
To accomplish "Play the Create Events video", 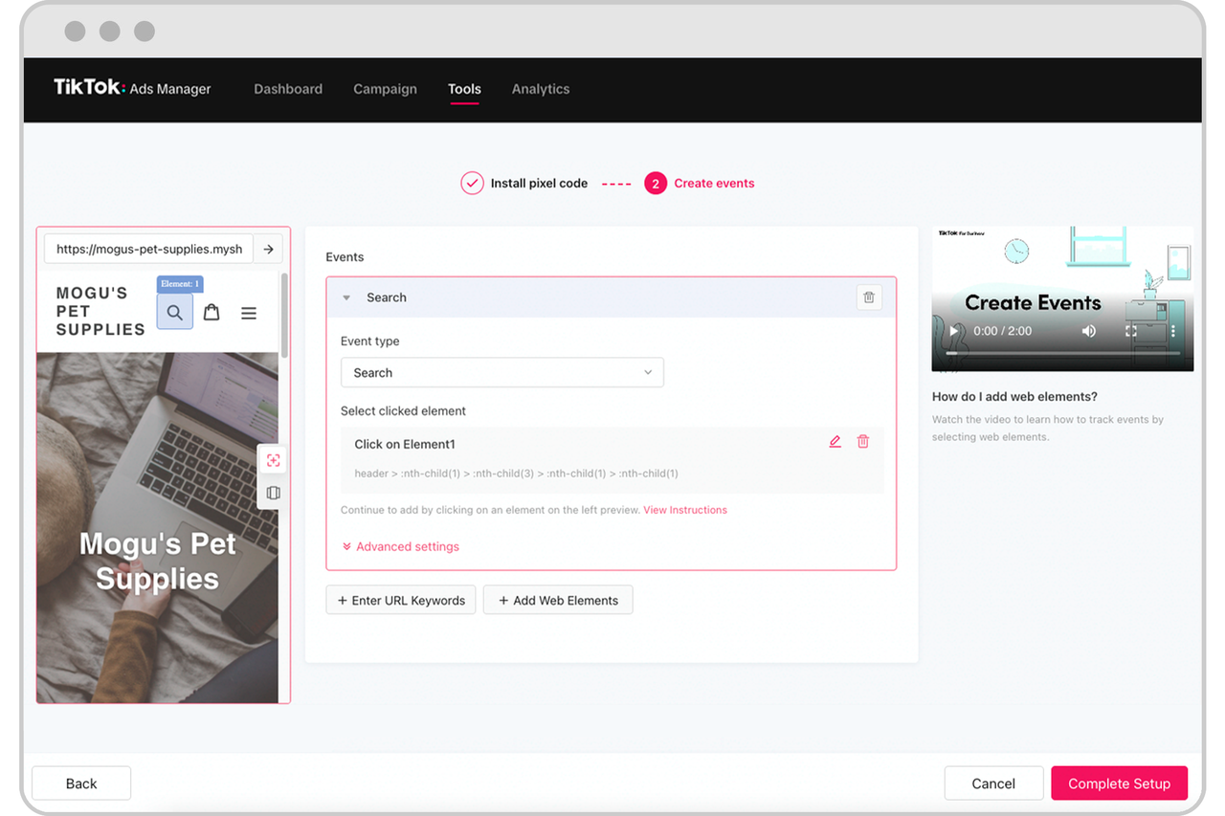I will click(x=953, y=331).
